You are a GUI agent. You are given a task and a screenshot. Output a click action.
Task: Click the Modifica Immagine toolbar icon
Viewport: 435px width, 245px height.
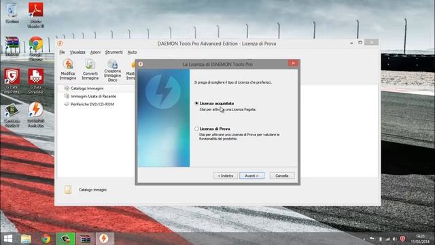click(68, 69)
